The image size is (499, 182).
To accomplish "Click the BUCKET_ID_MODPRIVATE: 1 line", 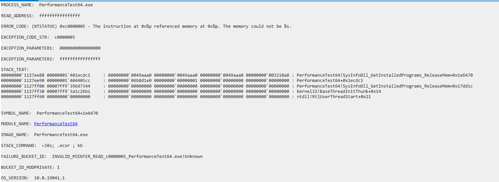I will tap(30, 167).
